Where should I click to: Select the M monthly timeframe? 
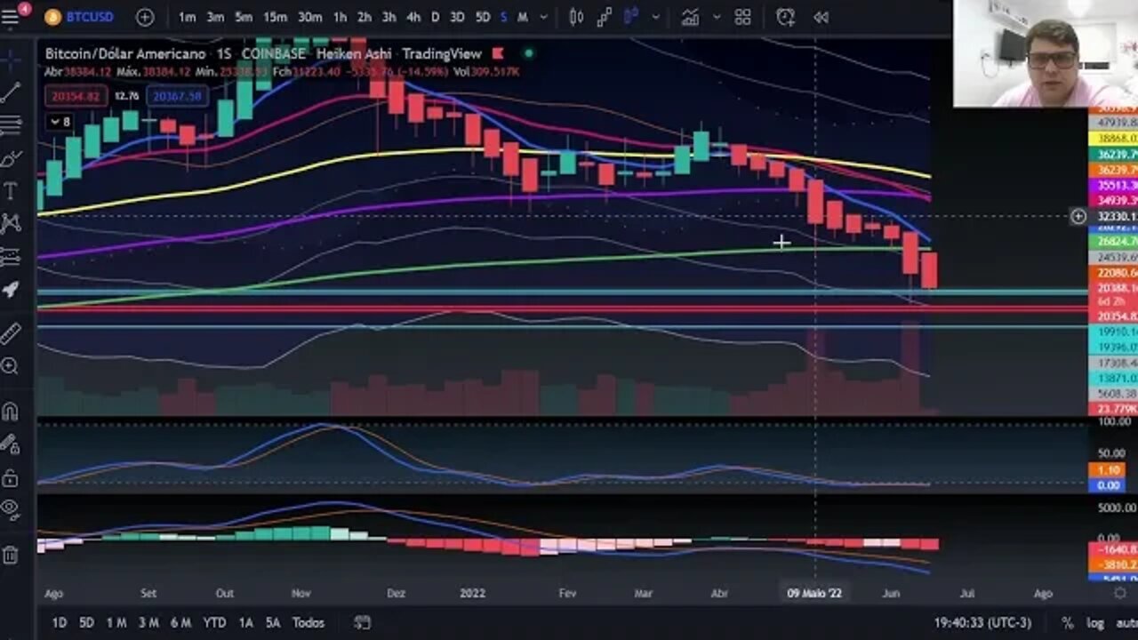pyautogui.click(x=523, y=17)
